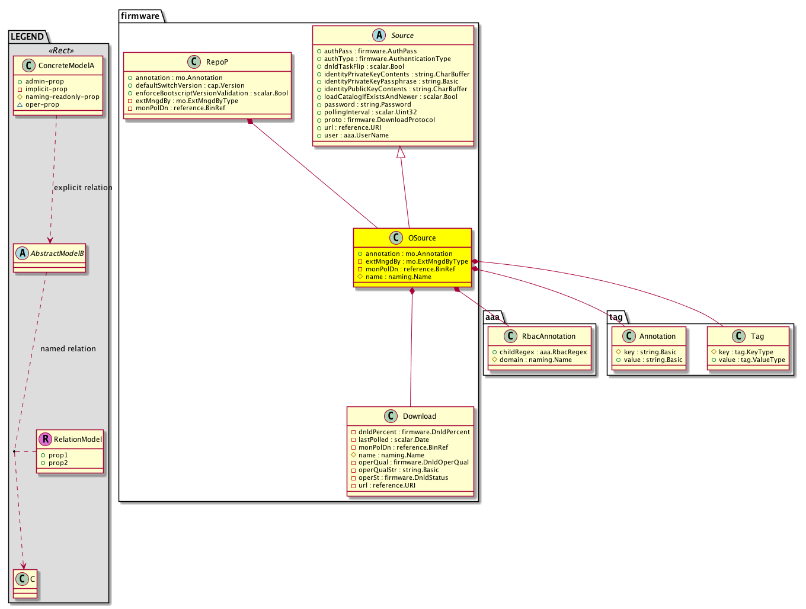806x609 pixels.
Task: Select the C icon beside ConcreteModelA
Action: pos(28,65)
